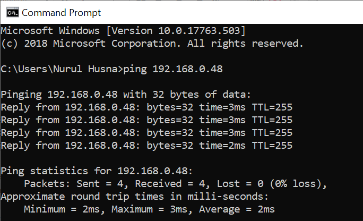Viewport: 363px width, 221px height.
Task: Click the reply line showing time=2ms
Action: [146, 145]
